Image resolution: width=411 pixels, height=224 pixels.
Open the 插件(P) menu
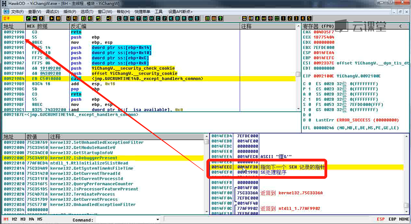coord(70,12)
